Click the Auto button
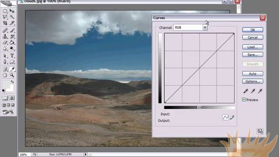Image resolution: width=279 pixels, height=157 pixels. tap(253, 74)
